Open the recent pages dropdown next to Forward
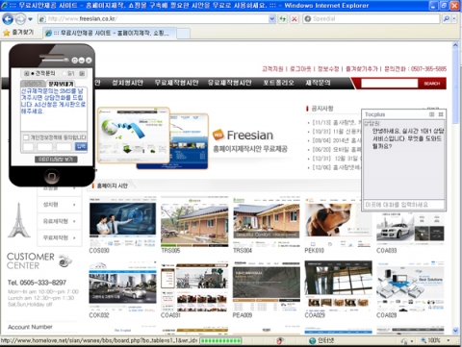 [31, 19]
